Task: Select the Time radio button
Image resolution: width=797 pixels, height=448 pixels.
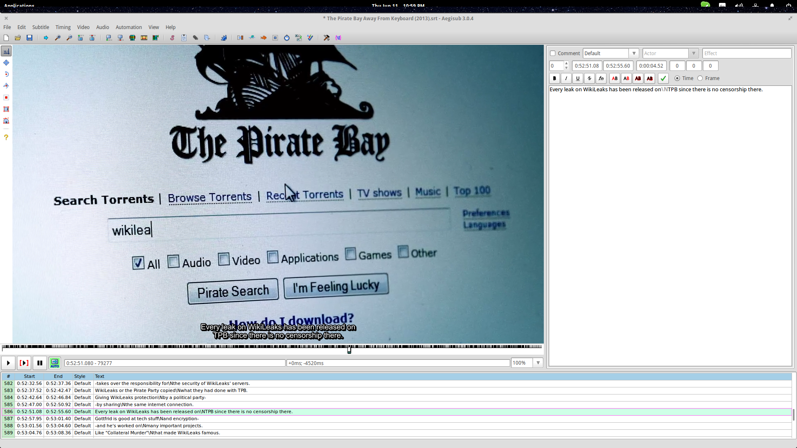Action: (677, 78)
